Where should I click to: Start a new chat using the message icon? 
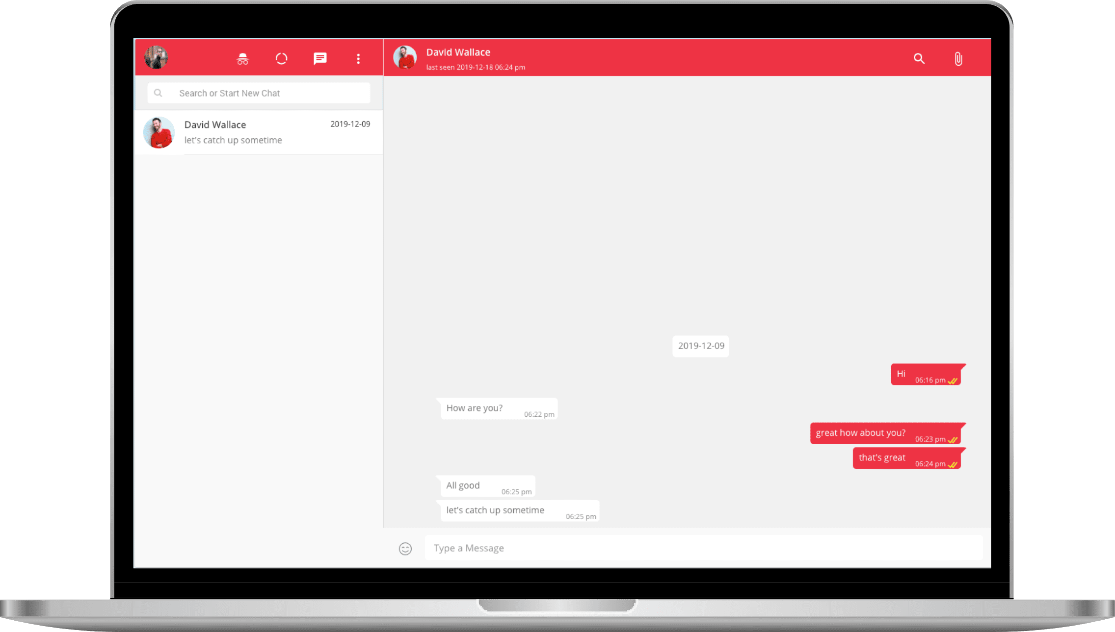tap(319, 58)
